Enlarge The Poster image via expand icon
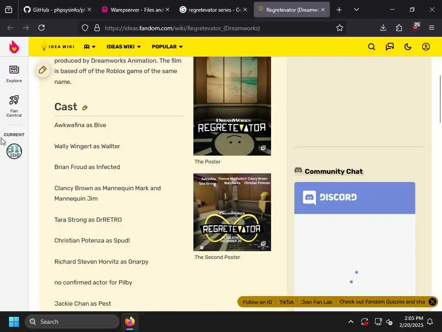 [x=263, y=148]
